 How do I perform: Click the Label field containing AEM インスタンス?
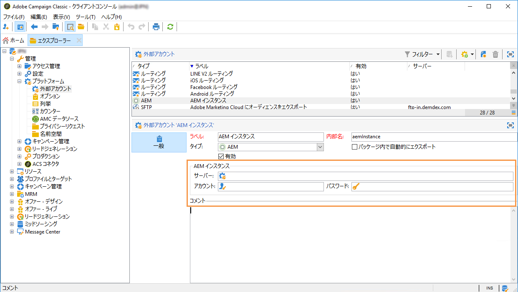[x=270, y=137]
